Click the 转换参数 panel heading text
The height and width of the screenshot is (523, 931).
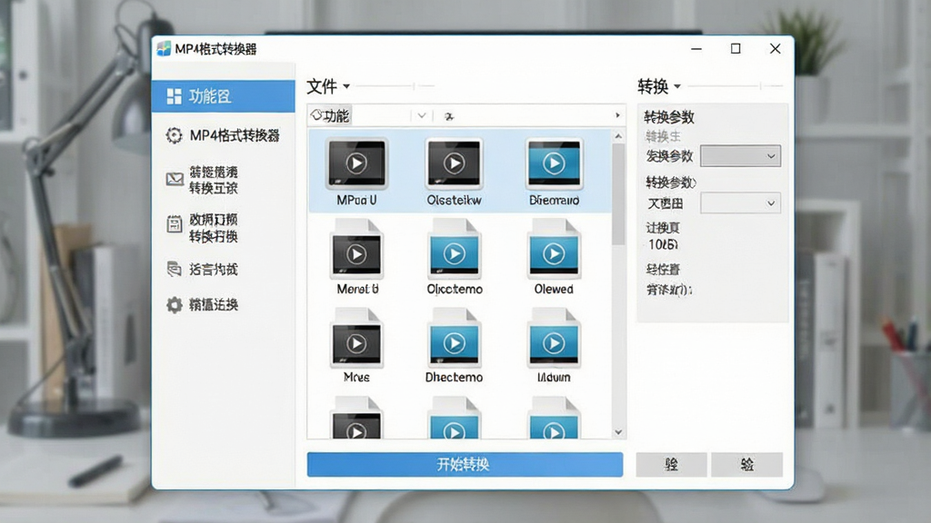click(669, 117)
